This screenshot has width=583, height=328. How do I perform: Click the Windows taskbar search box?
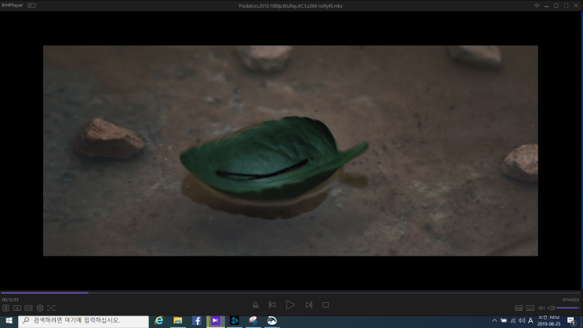[83, 321]
